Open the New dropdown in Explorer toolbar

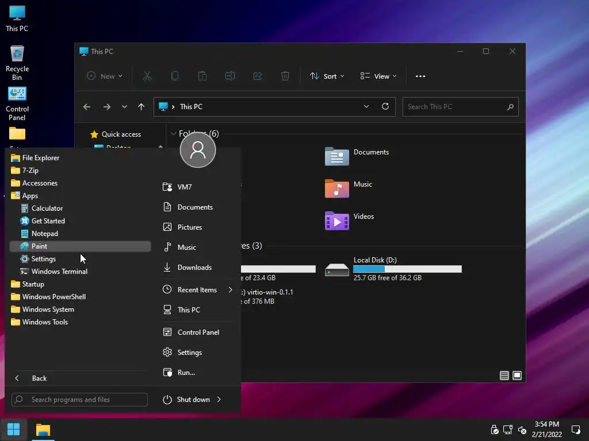coord(105,76)
